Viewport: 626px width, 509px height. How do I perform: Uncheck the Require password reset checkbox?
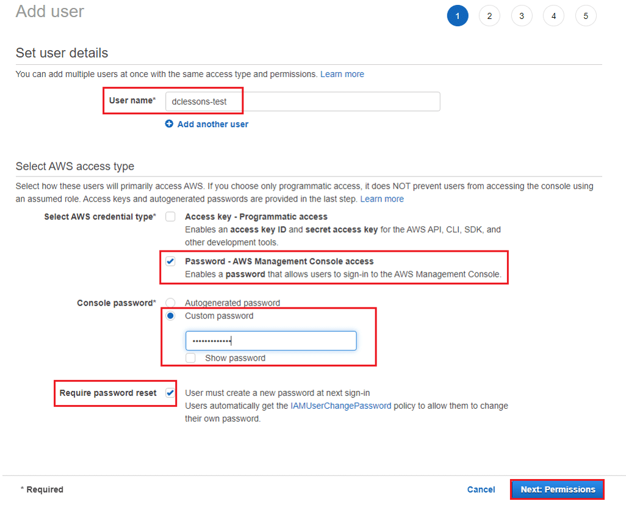point(170,393)
